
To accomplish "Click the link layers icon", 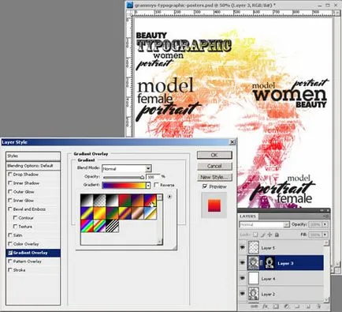I will pyautogui.click(x=255, y=306).
